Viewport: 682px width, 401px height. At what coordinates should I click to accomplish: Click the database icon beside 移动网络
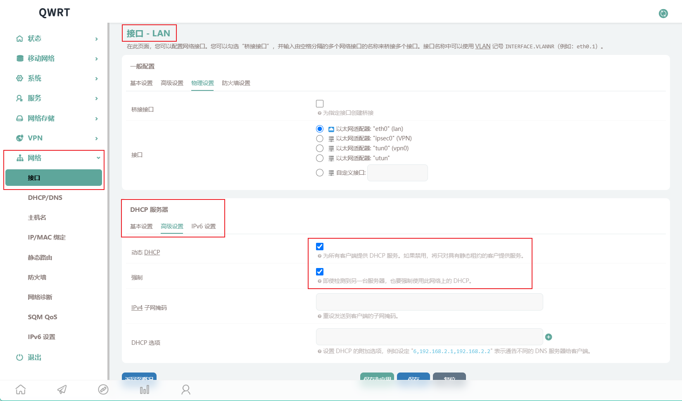pyautogui.click(x=19, y=58)
